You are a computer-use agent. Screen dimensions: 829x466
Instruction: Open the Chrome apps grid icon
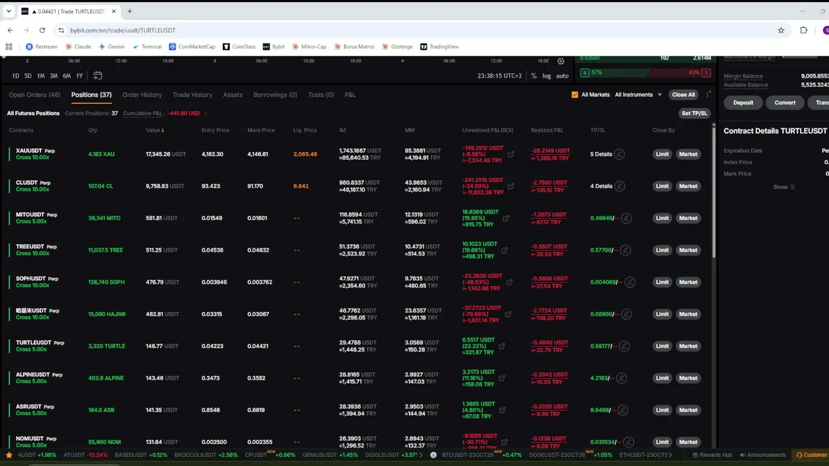pyautogui.click(x=9, y=47)
